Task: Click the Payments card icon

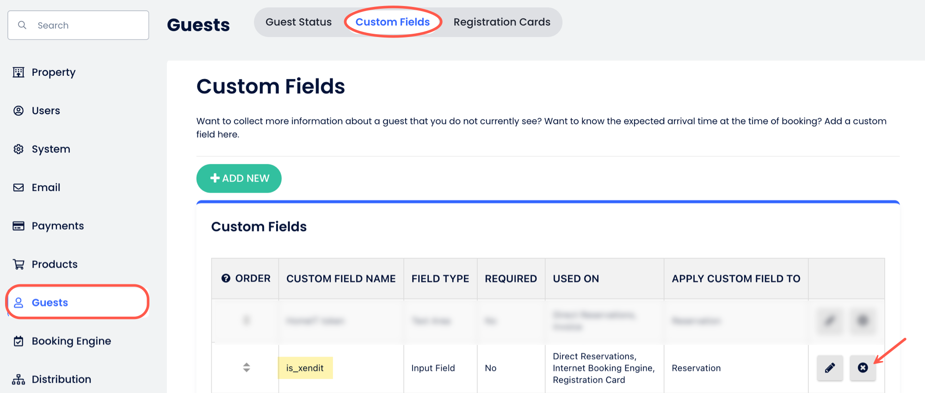Action: (18, 226)
